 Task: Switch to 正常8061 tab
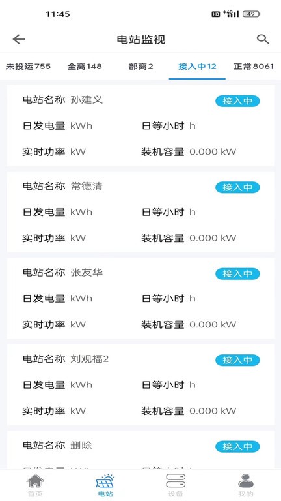click(254, 67)
